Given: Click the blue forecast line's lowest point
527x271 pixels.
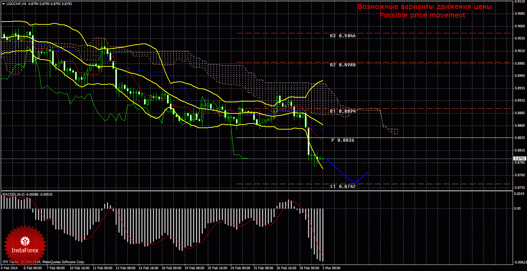Looking at the screenshot, I should (x=354, y=183).
